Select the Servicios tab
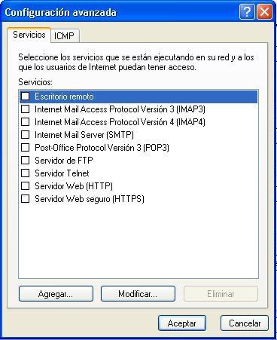277x340 pixels. click(x=29, y=35)
